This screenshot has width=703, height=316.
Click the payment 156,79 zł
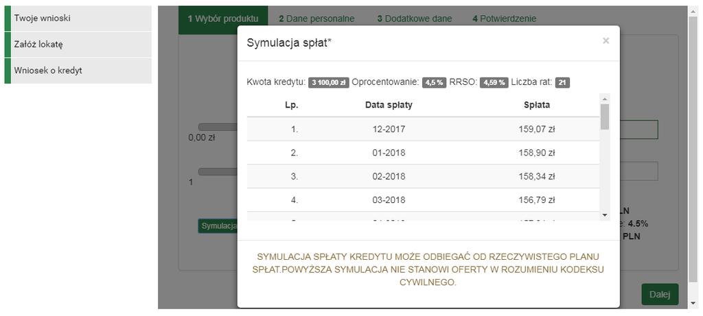(537, 200)
